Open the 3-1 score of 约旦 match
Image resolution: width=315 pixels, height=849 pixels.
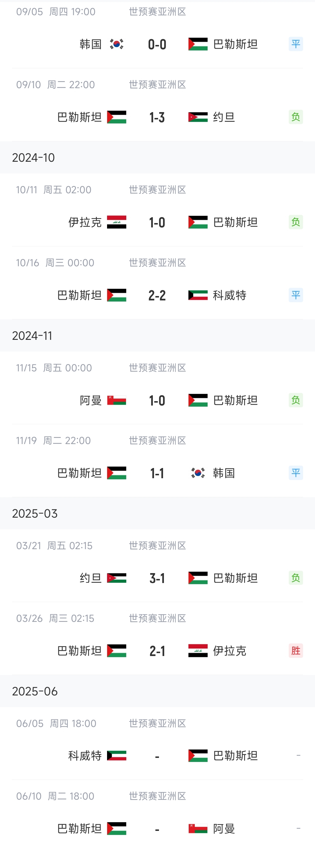[x=157, y=578]
